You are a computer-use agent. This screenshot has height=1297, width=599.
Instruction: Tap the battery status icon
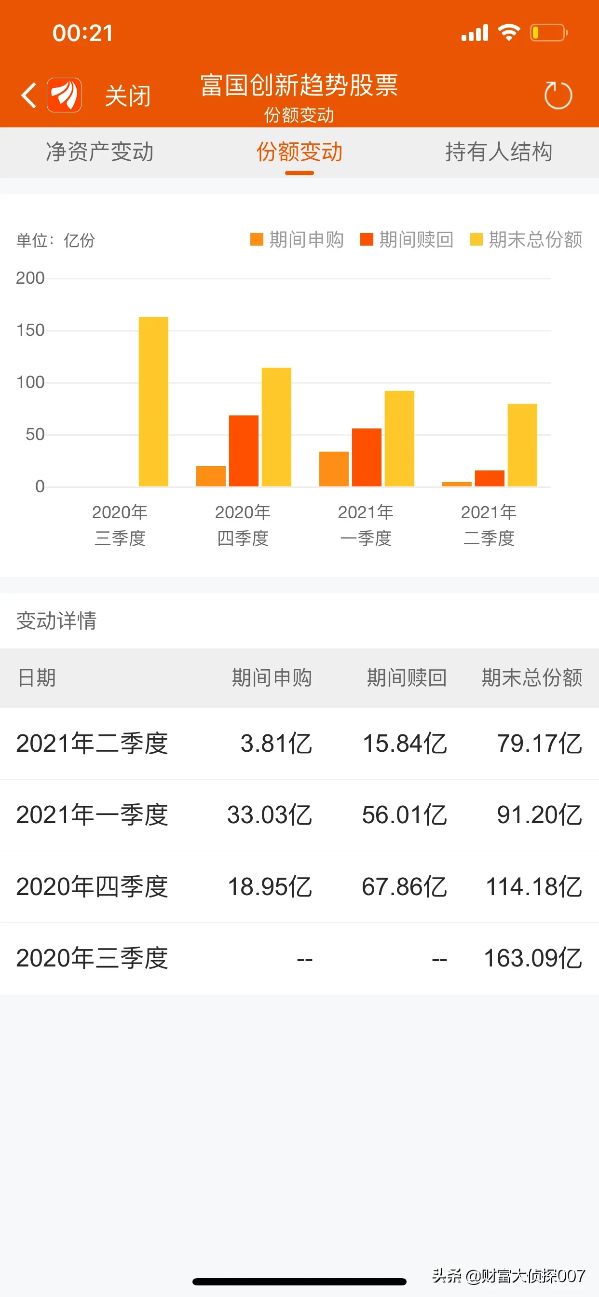click(x=549, y=33)
